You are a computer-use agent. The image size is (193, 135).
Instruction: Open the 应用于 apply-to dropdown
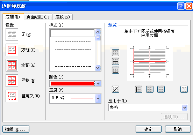pyautogui.click(x=185, y=107)
